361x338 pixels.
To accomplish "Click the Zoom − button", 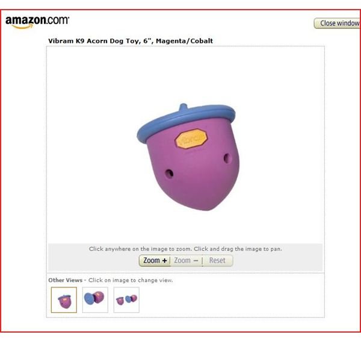I will click(187, 260).
